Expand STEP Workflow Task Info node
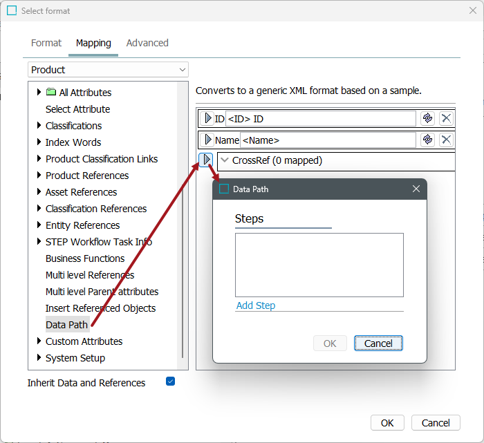Viewport: 484px width, 443px height. 39,242
